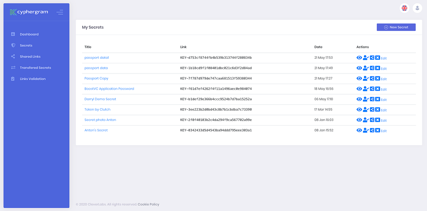Viewport: 427px width, 211px height.
Task: Click Edit for Darryl Demo Secret
Action: tap(384, 100)
